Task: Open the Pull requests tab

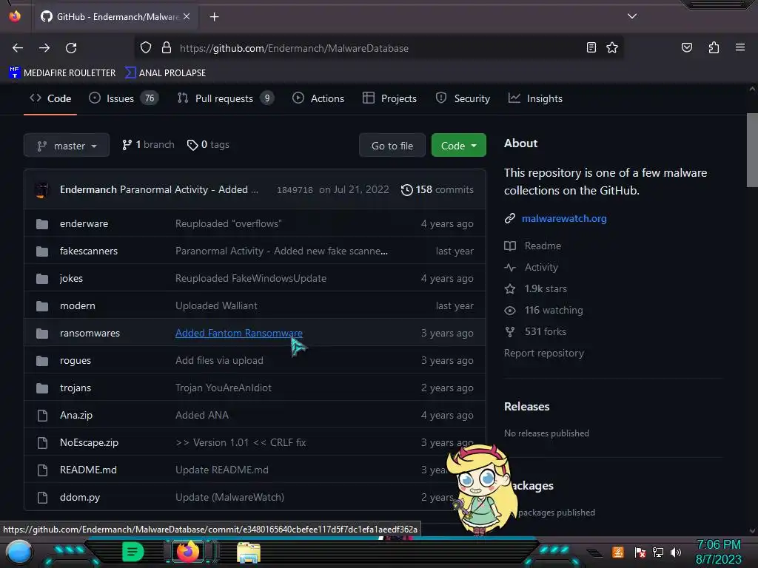Action: click(x=225, y=98)
